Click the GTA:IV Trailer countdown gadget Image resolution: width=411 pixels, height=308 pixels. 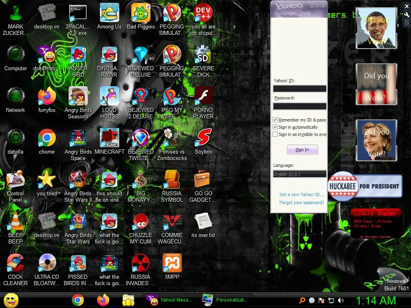pyautogui.click(x=376, y=223)
